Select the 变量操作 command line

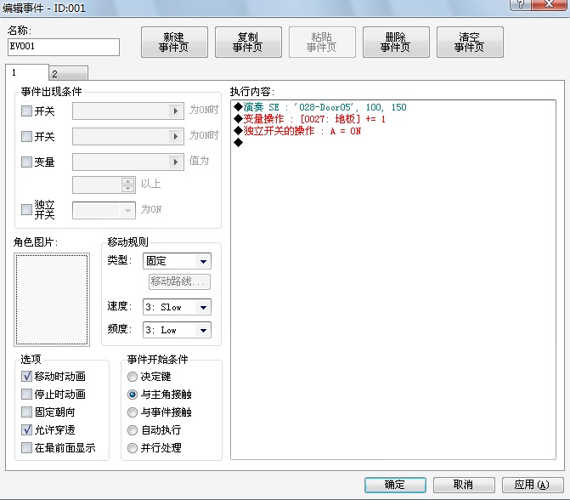tap(309, 119)
